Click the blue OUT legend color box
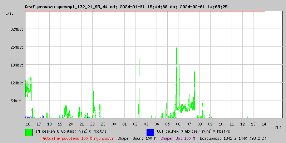Image resolution: width=286 pixels, height=143 pixels. (150, 132)
